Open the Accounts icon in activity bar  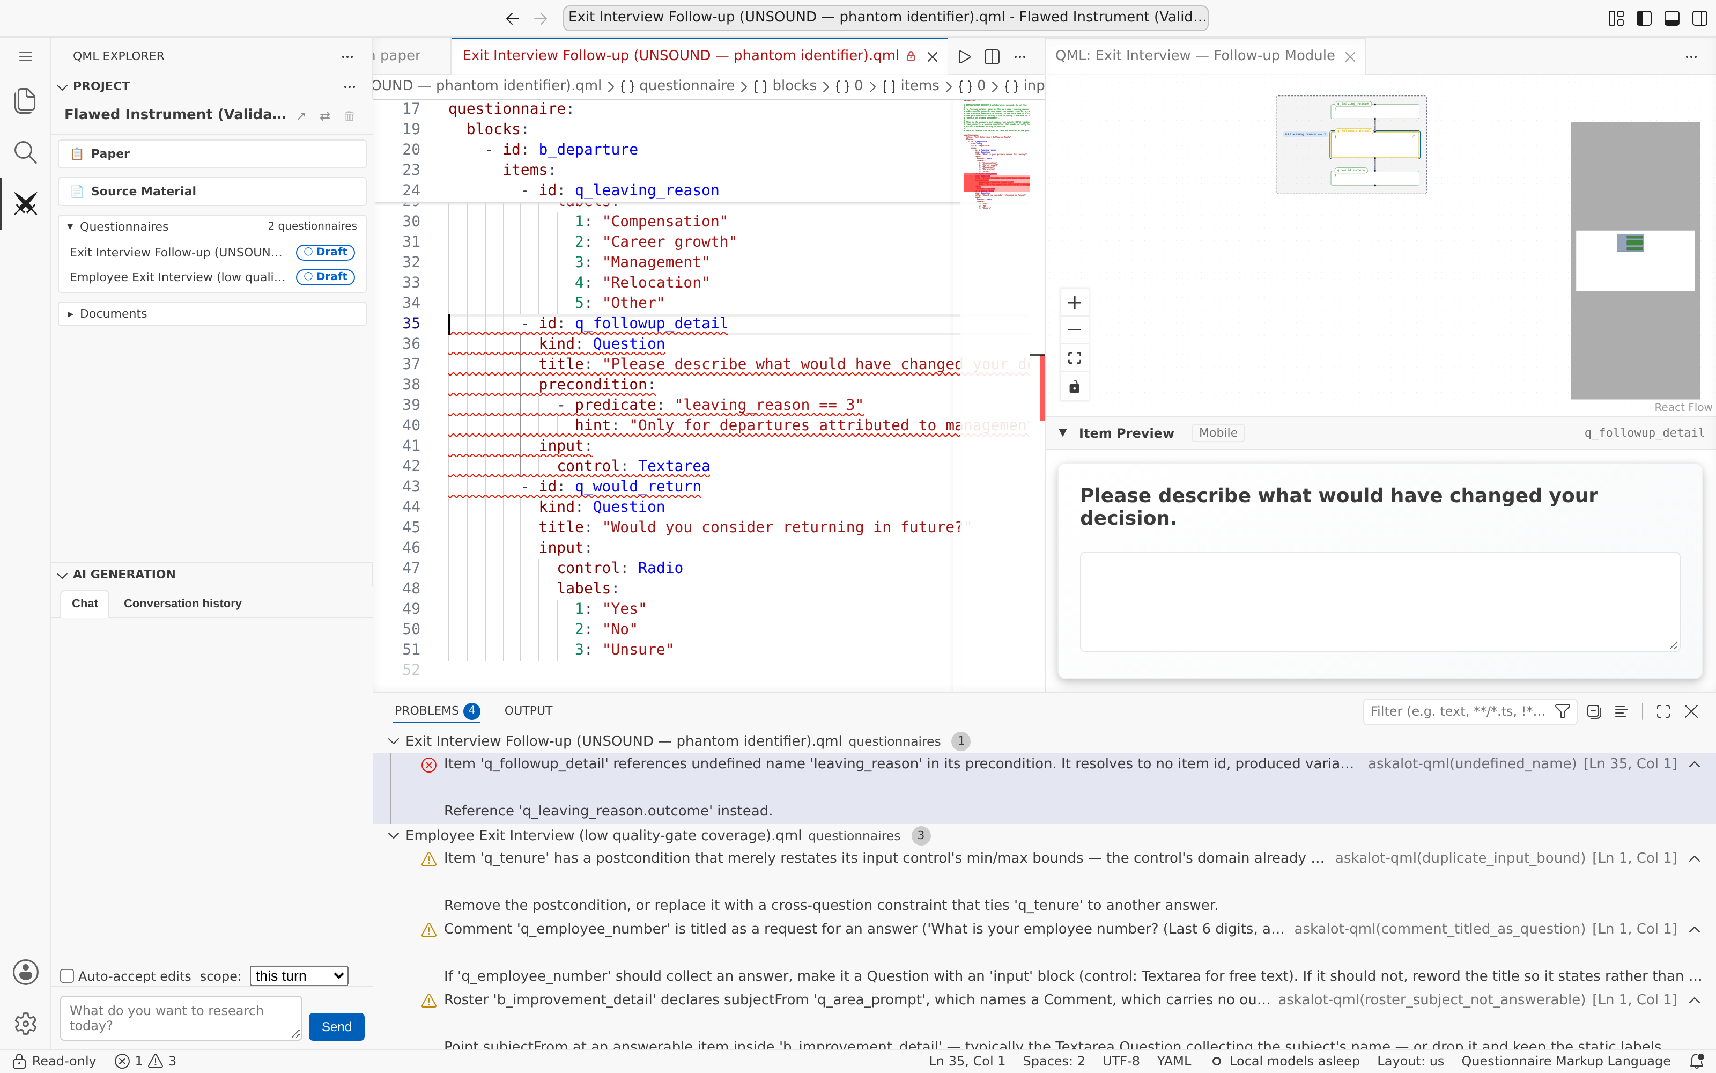point(26,972)
